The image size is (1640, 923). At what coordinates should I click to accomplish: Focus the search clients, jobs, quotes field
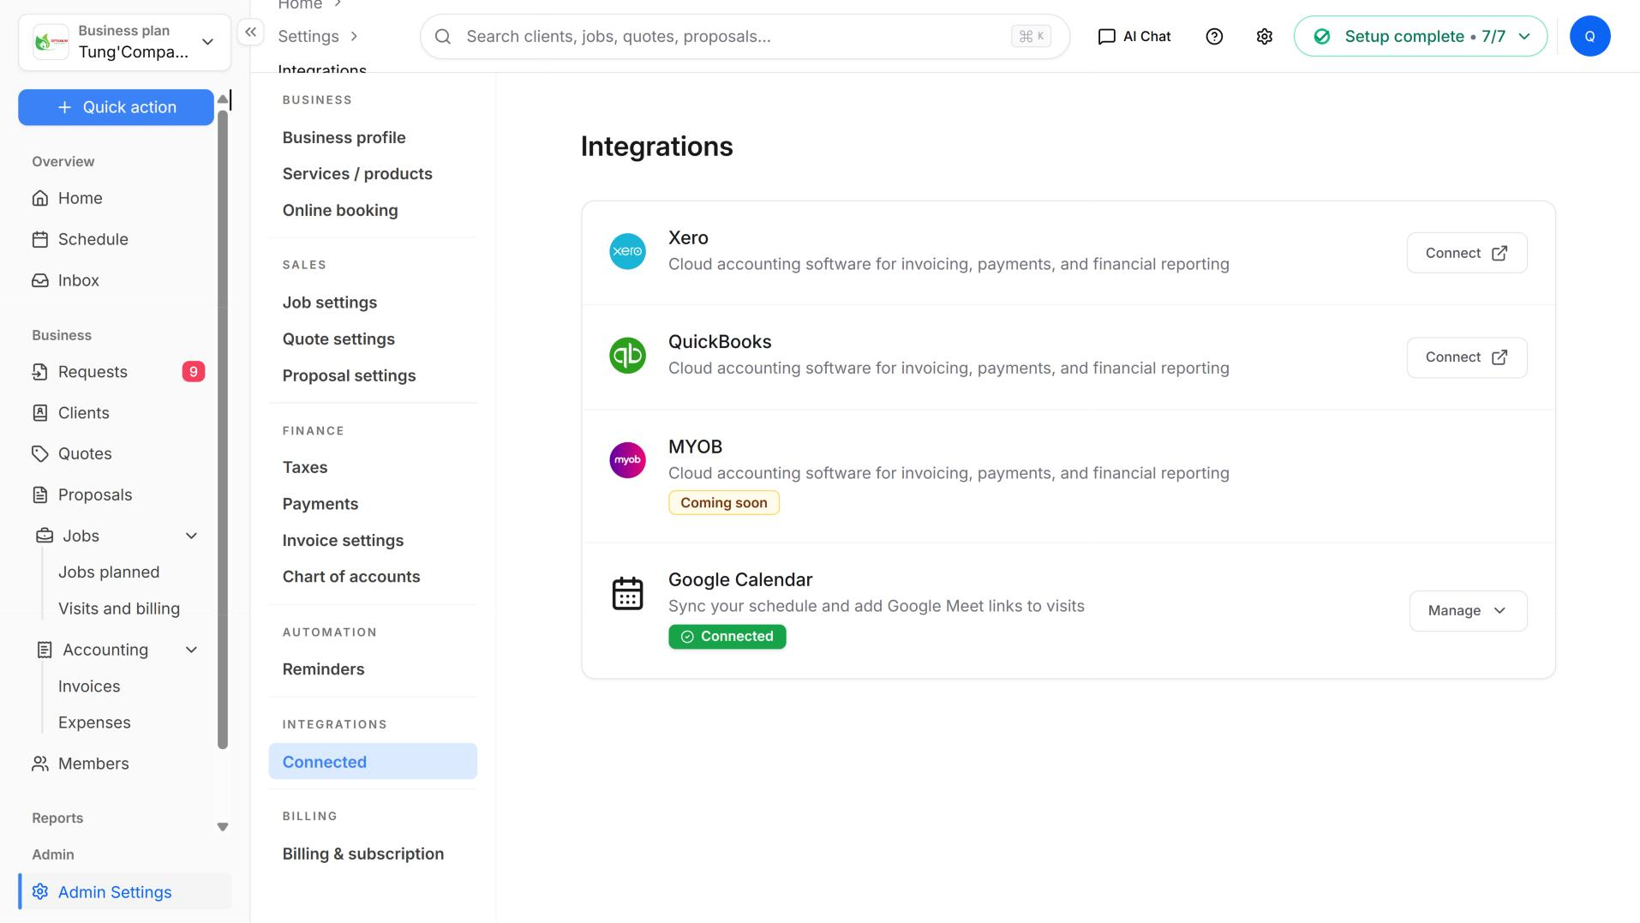coord(745,36)
